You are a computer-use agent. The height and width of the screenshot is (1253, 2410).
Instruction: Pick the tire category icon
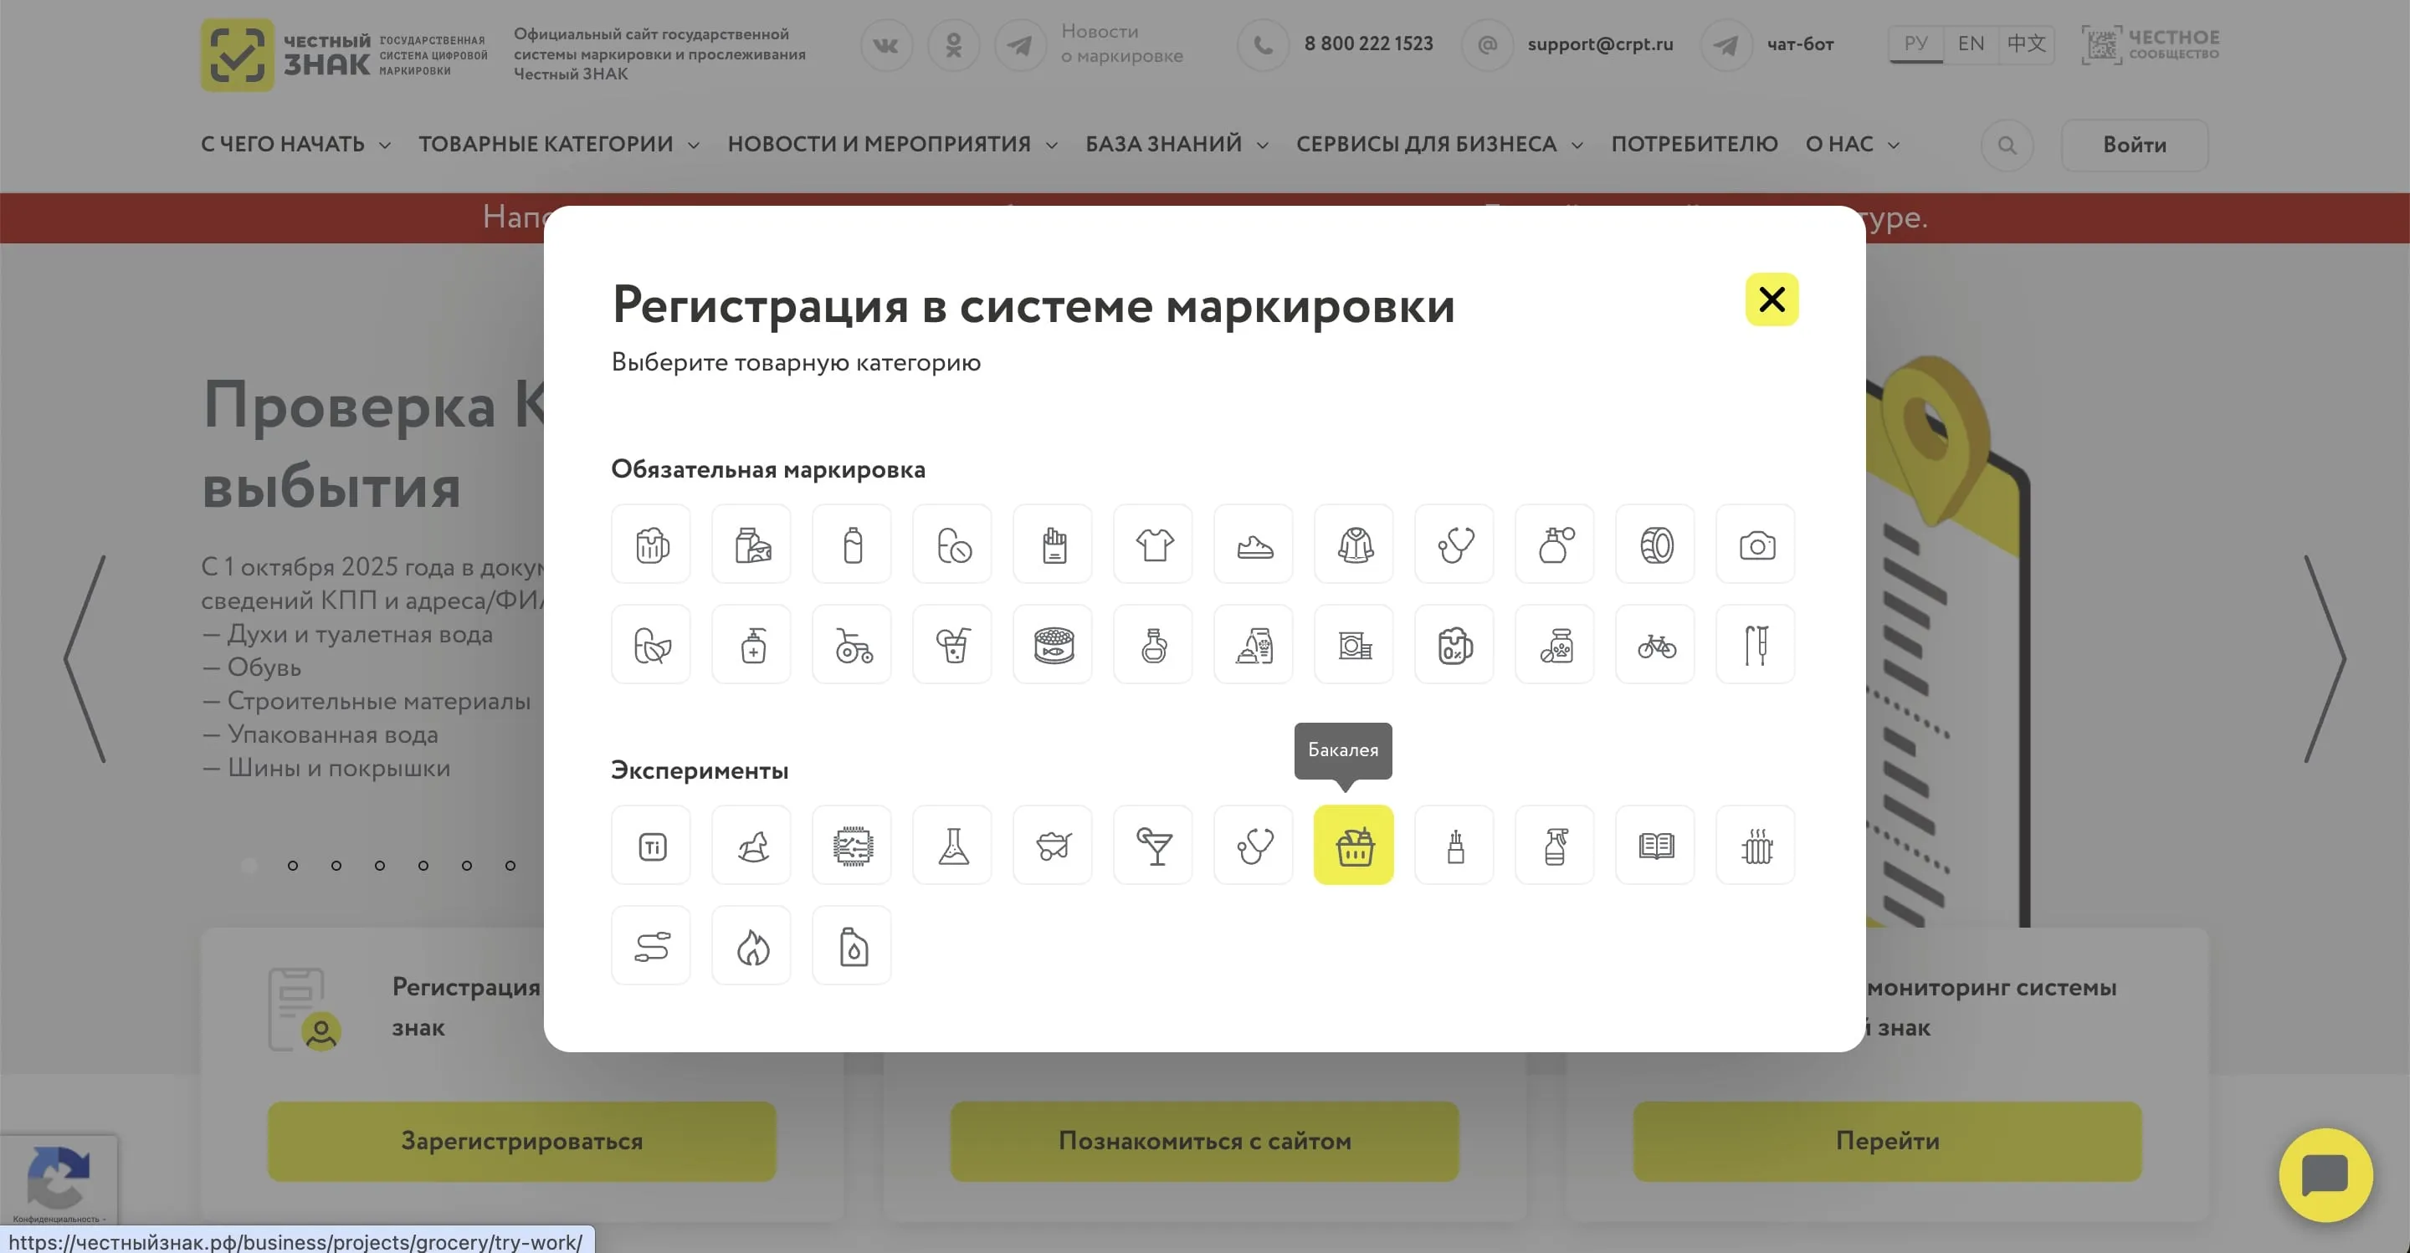1655,545
